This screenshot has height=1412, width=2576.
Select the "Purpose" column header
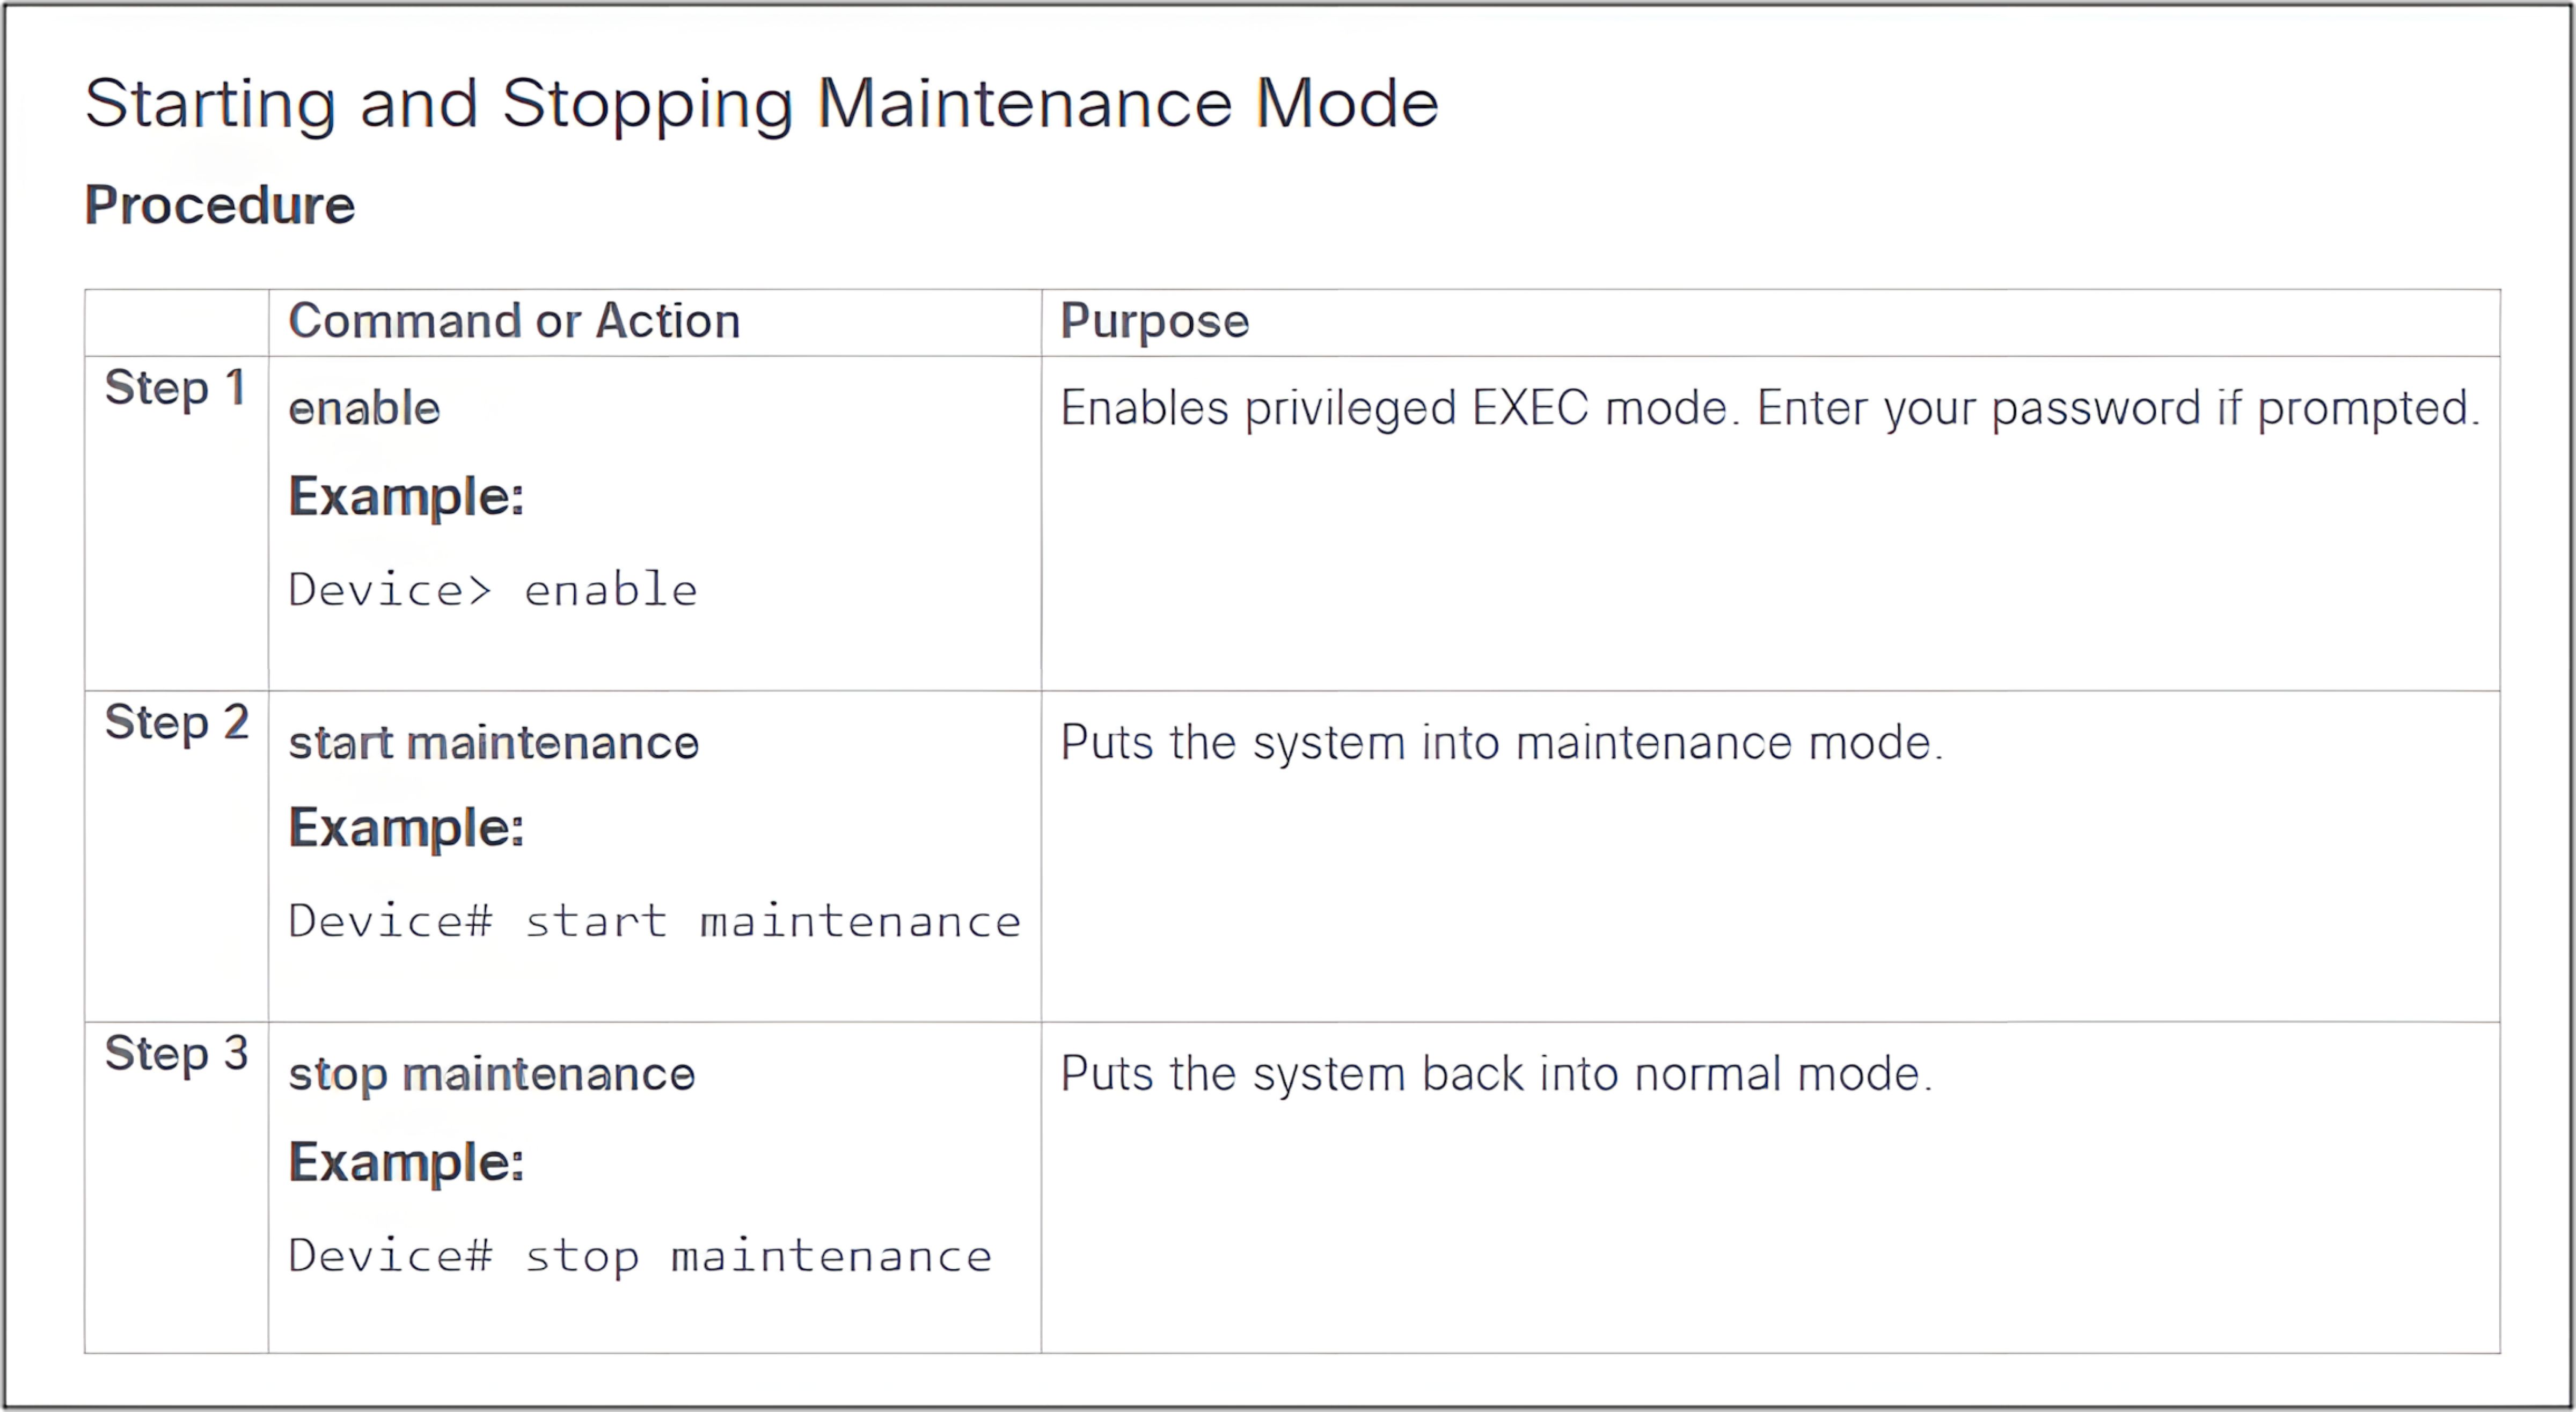pyautogui.click(x=1154, y=322)
